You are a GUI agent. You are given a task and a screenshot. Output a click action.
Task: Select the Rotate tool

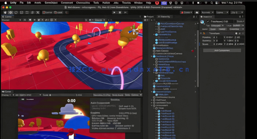point(16,12)
